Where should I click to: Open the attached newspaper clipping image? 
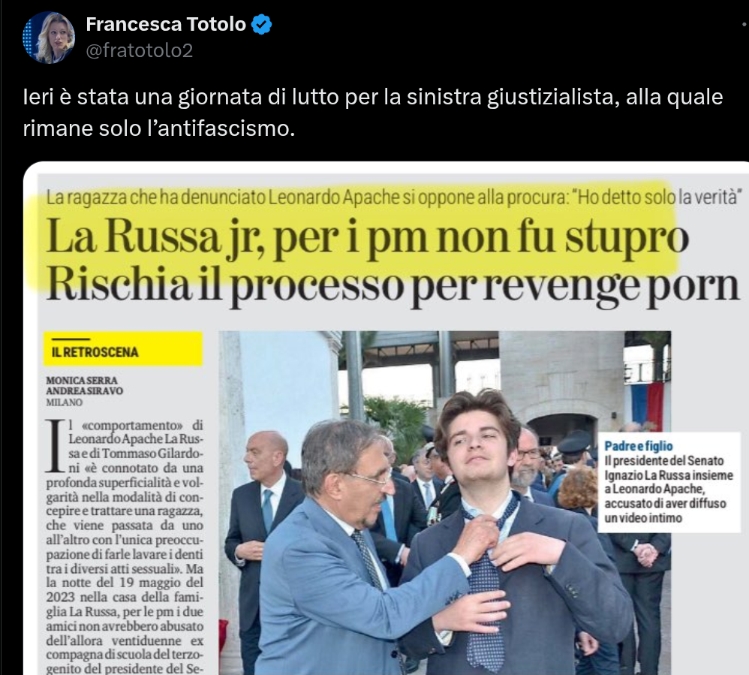386,418
